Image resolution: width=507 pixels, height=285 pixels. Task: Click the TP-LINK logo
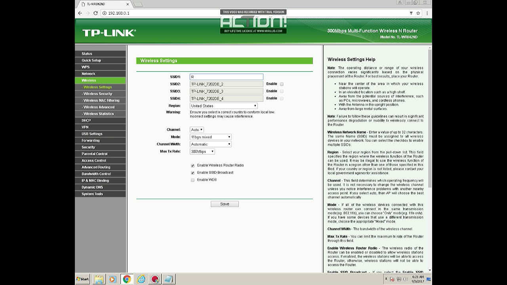[x=109, y=33]
